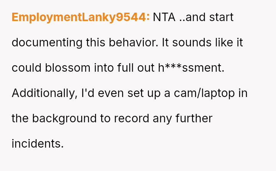Open the EmploymentLanky9544 user profile link

coord(80,17)
